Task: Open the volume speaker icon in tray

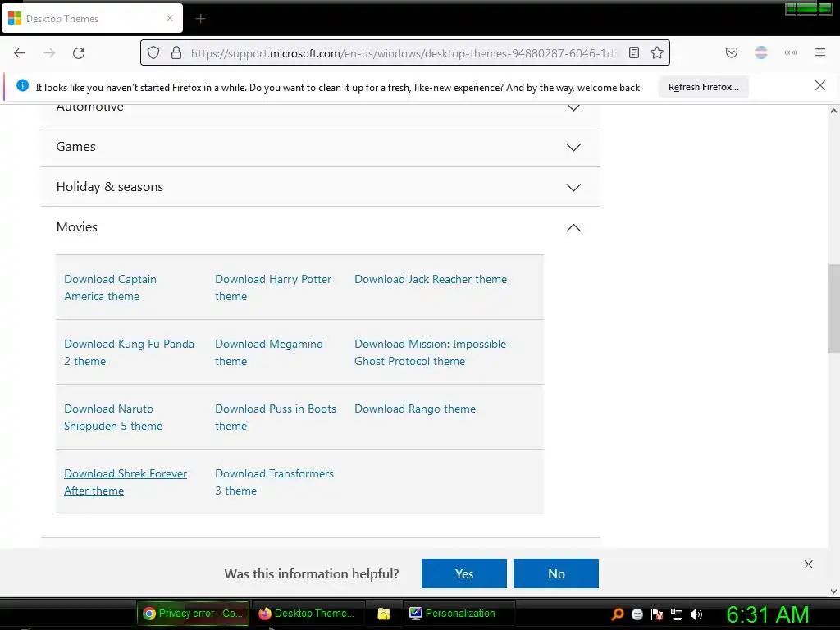Action: (696, 614)
